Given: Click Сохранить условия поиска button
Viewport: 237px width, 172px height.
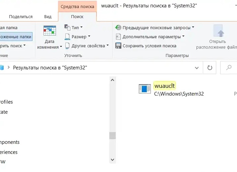Looking at the screenshot, I should click(x=146, y=46).
